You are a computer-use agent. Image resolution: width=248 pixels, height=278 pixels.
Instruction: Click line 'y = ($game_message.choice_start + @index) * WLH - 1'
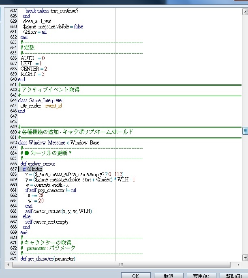pos(80,180)
